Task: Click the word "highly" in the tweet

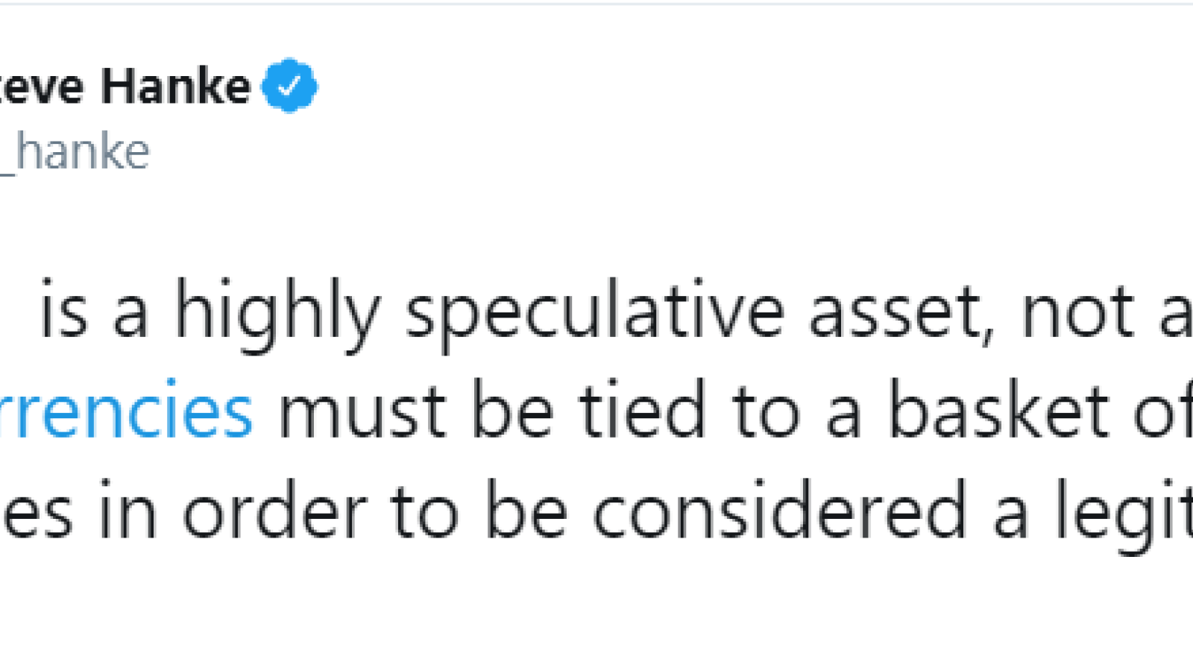Action: coord(277,313)
